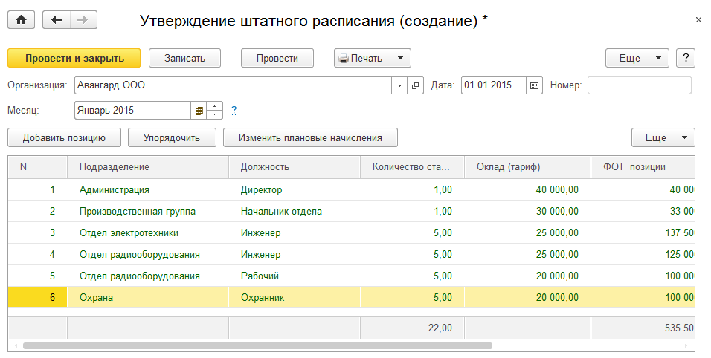Go back with the left arrow
This screenshot has width=711, height=358.
[57, 20]
